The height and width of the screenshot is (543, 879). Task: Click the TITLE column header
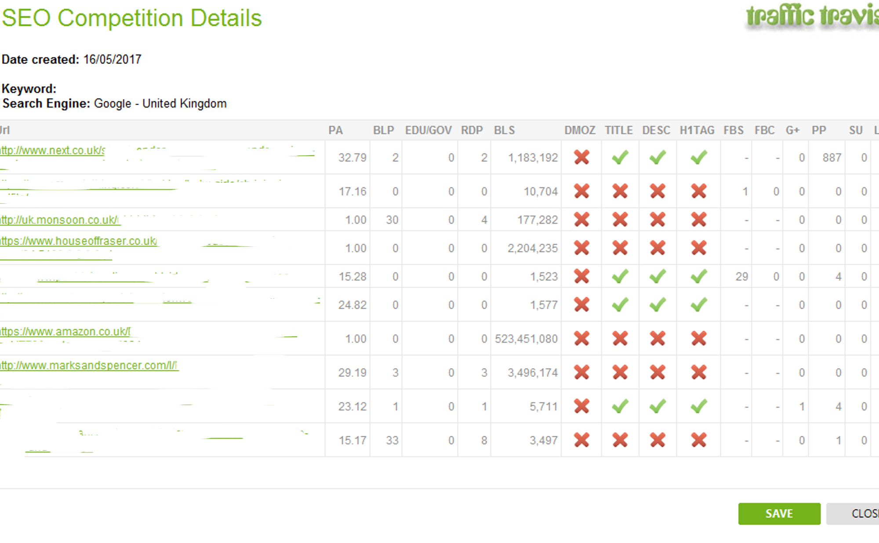[619, 130]
